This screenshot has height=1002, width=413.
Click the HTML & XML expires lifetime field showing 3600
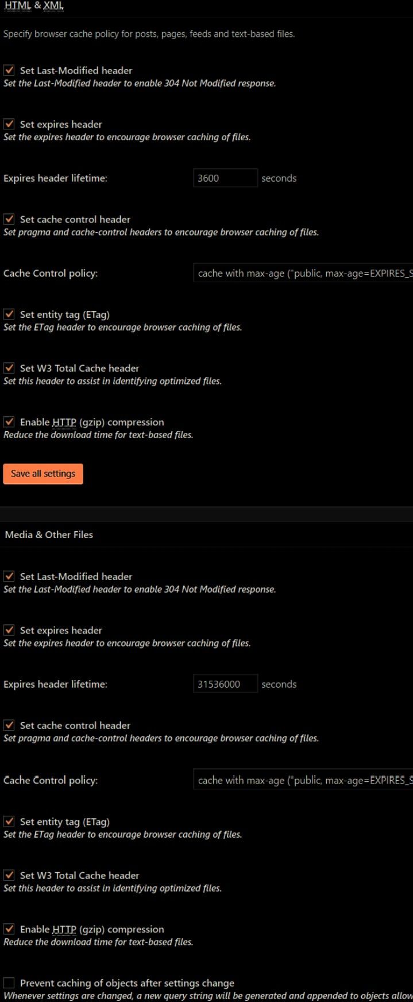(x=225, y=178)
